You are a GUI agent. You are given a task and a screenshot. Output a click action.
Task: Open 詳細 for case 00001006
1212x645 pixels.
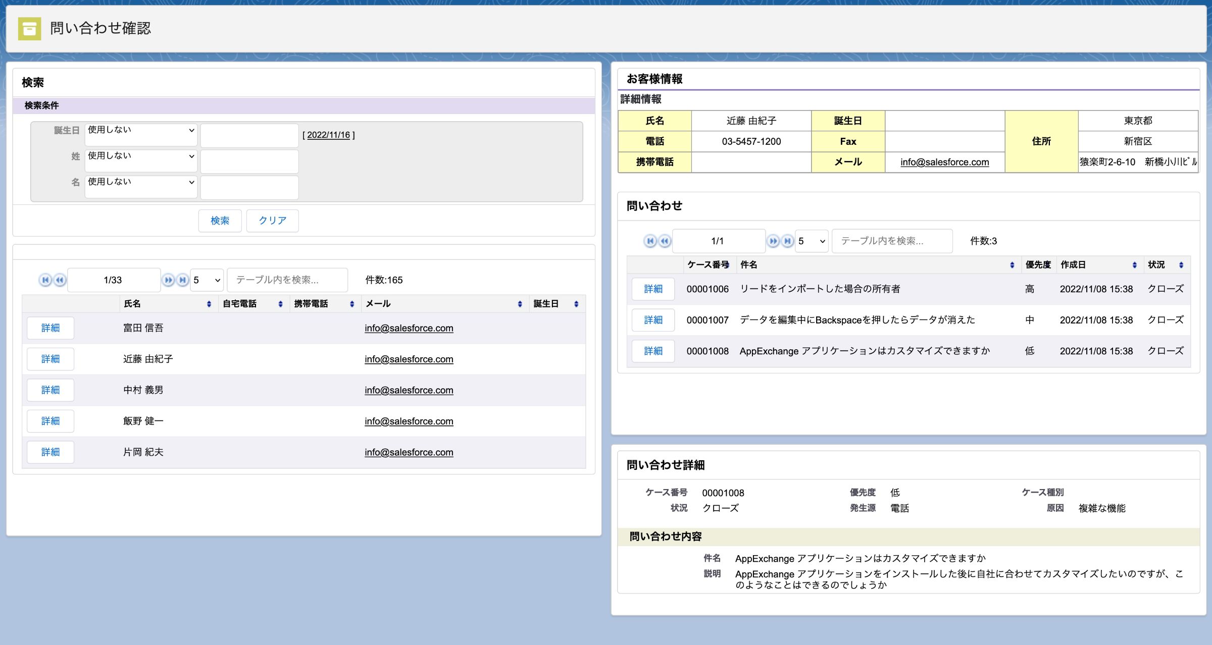pyautogui.click(x=653, y=288)
